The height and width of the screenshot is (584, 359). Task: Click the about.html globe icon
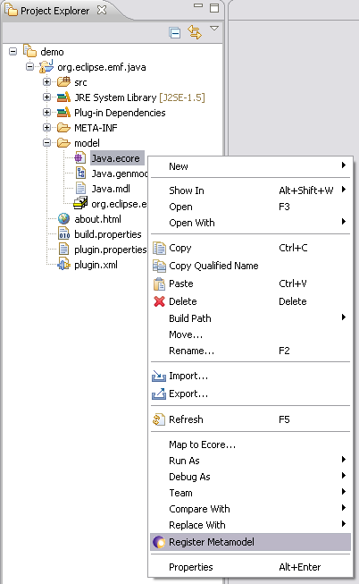(x=63, y=219)
